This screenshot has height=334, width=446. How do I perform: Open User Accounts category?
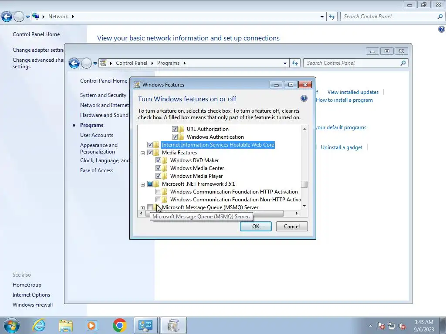96,135
